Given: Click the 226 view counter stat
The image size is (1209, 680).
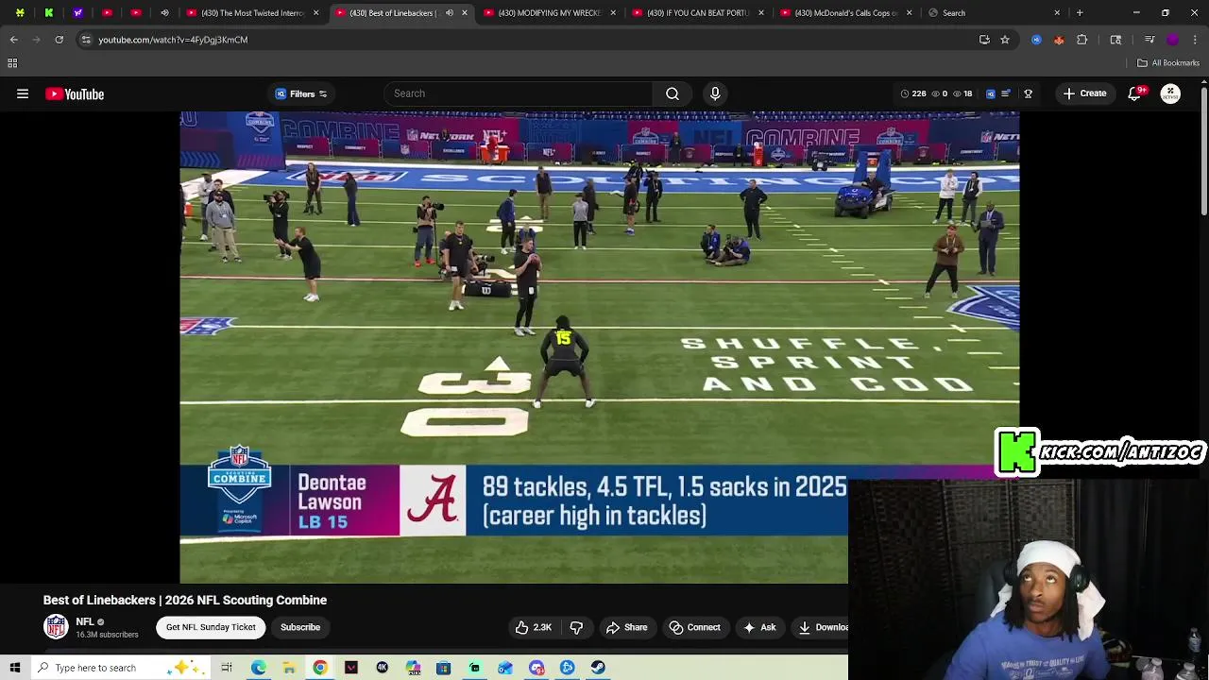Looking at the screenshot, I should (912, 93).
